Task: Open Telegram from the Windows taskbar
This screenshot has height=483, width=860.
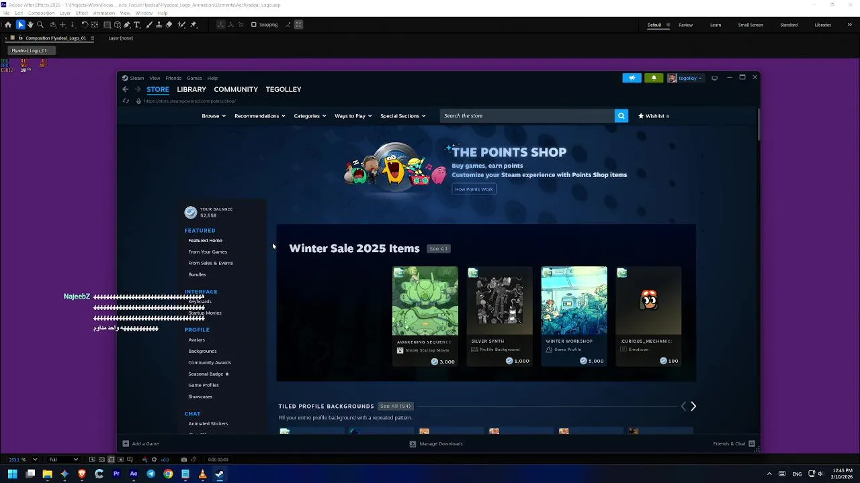Action: click(x=150, y=474)
